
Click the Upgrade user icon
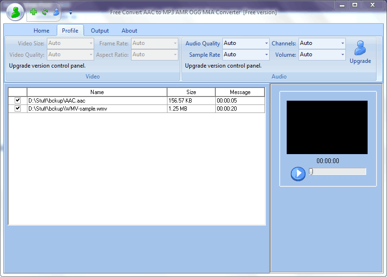[360, 48]
